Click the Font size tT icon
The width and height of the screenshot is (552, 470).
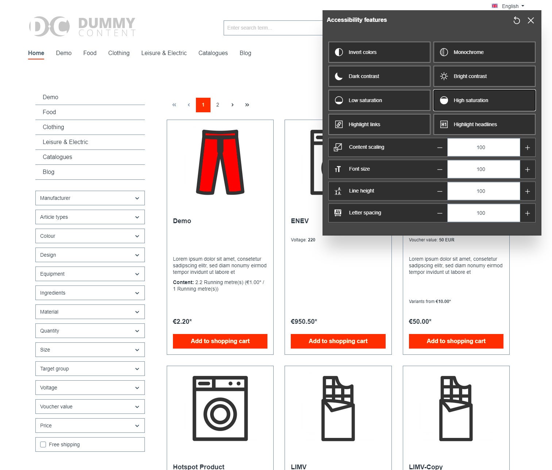(338, 169)
